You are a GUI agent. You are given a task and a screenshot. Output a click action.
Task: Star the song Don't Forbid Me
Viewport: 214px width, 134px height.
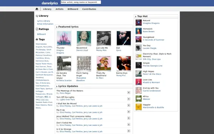tap(128, 124)
